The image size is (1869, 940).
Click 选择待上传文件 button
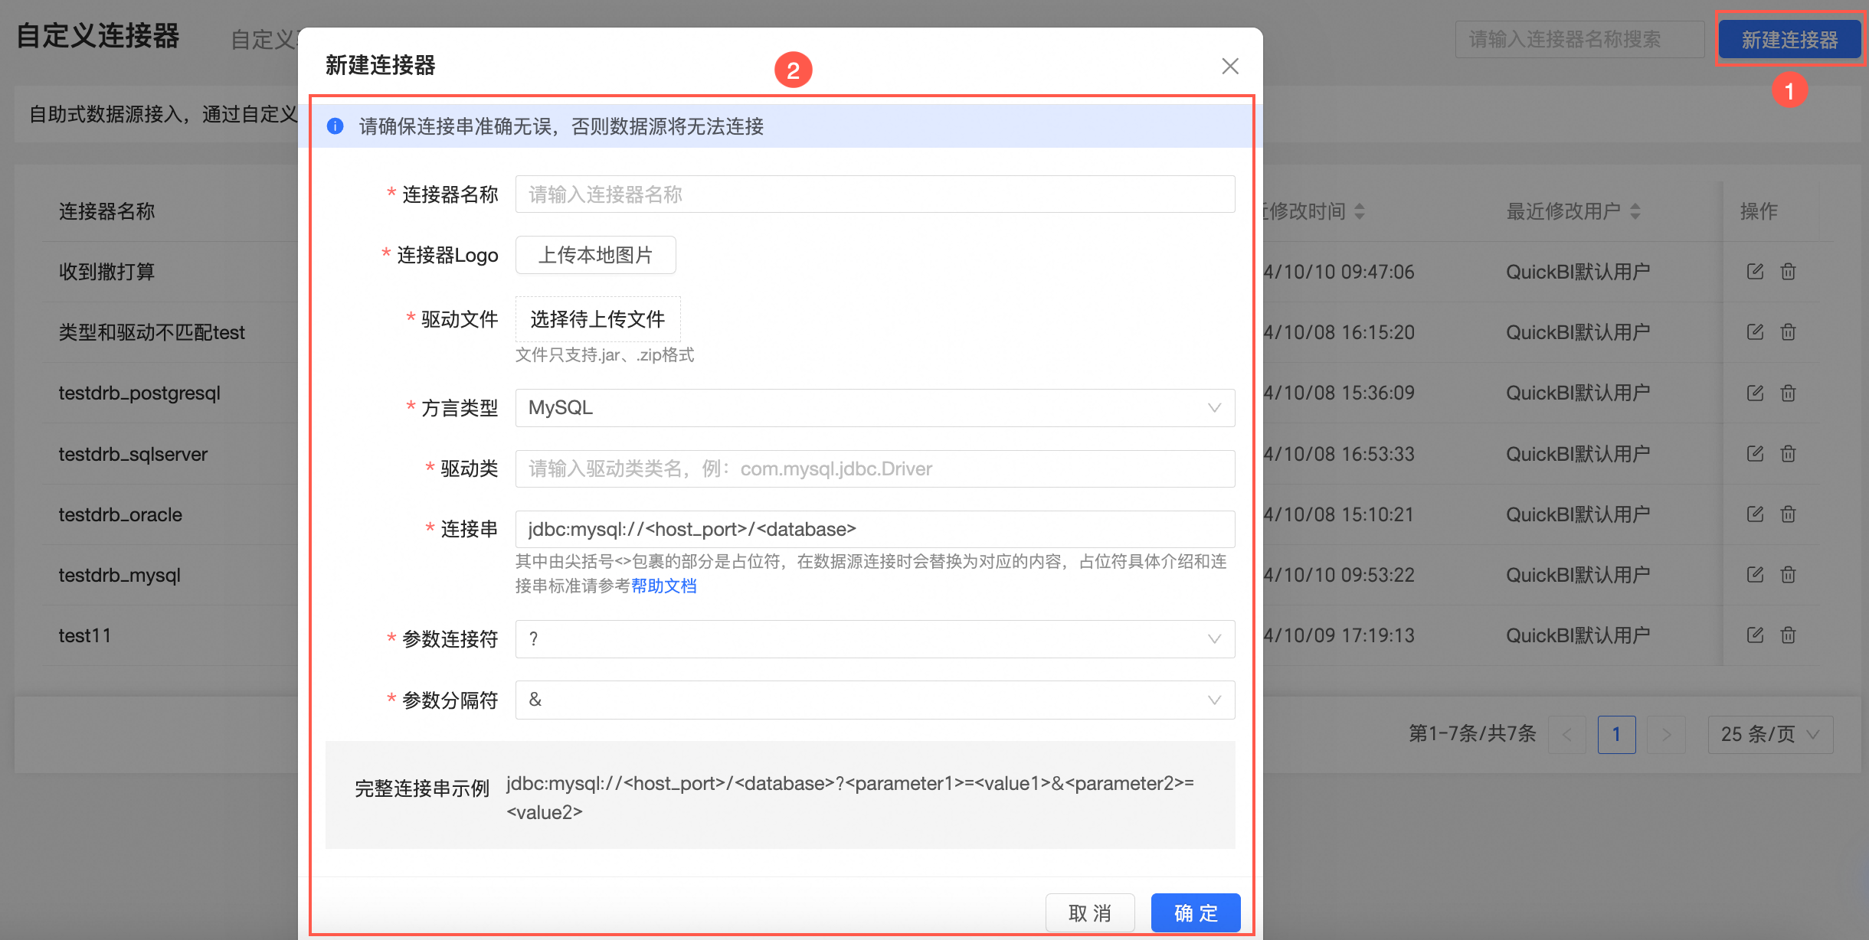click(597, 319)
